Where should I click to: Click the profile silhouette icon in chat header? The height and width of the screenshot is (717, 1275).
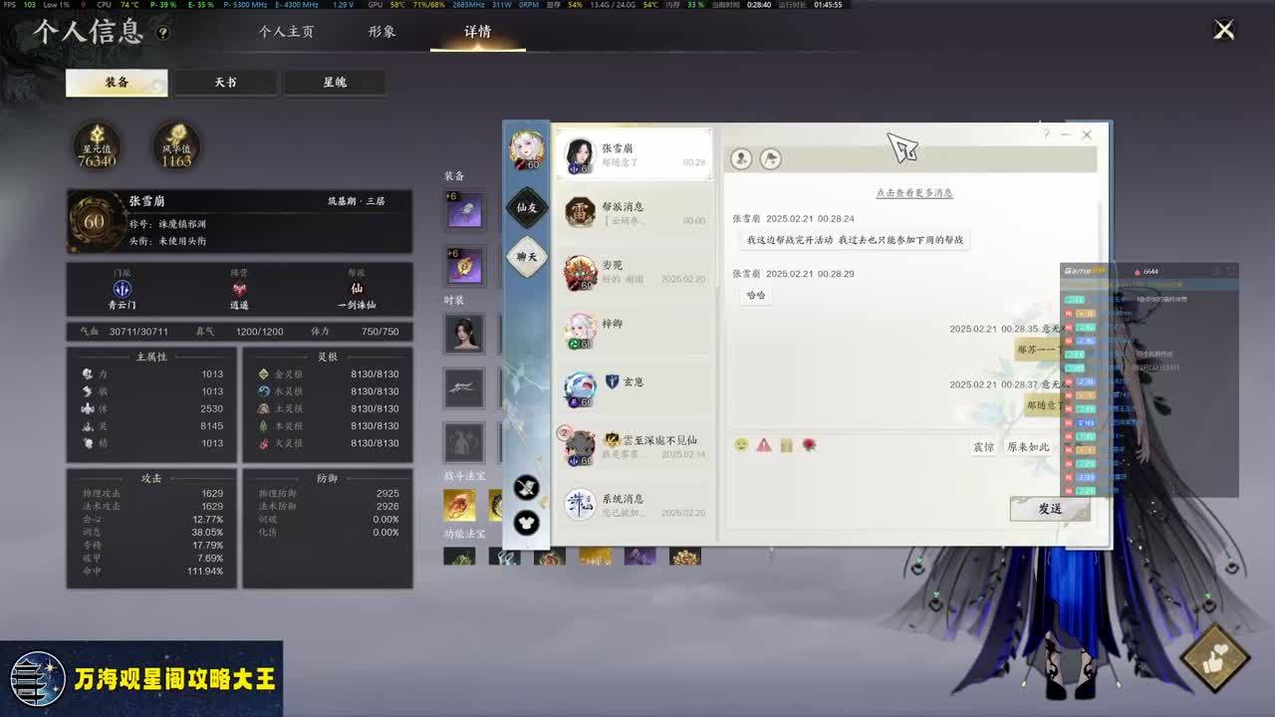741,158
